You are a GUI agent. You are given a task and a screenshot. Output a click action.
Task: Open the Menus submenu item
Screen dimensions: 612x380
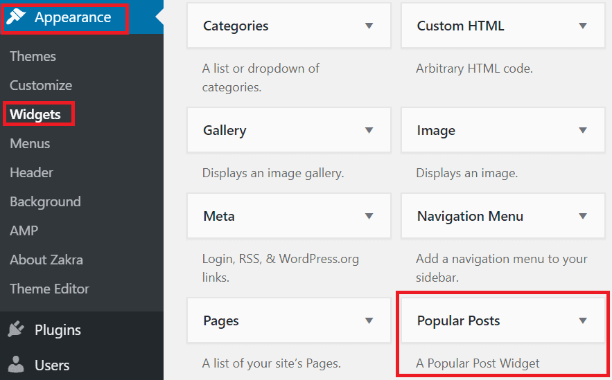click(x=30, y=143)
